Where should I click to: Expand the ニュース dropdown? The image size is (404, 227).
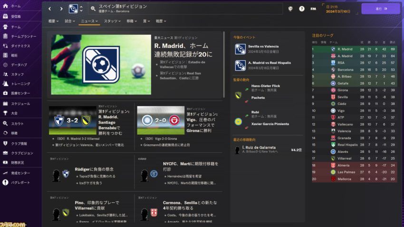(x=89, y=21)
